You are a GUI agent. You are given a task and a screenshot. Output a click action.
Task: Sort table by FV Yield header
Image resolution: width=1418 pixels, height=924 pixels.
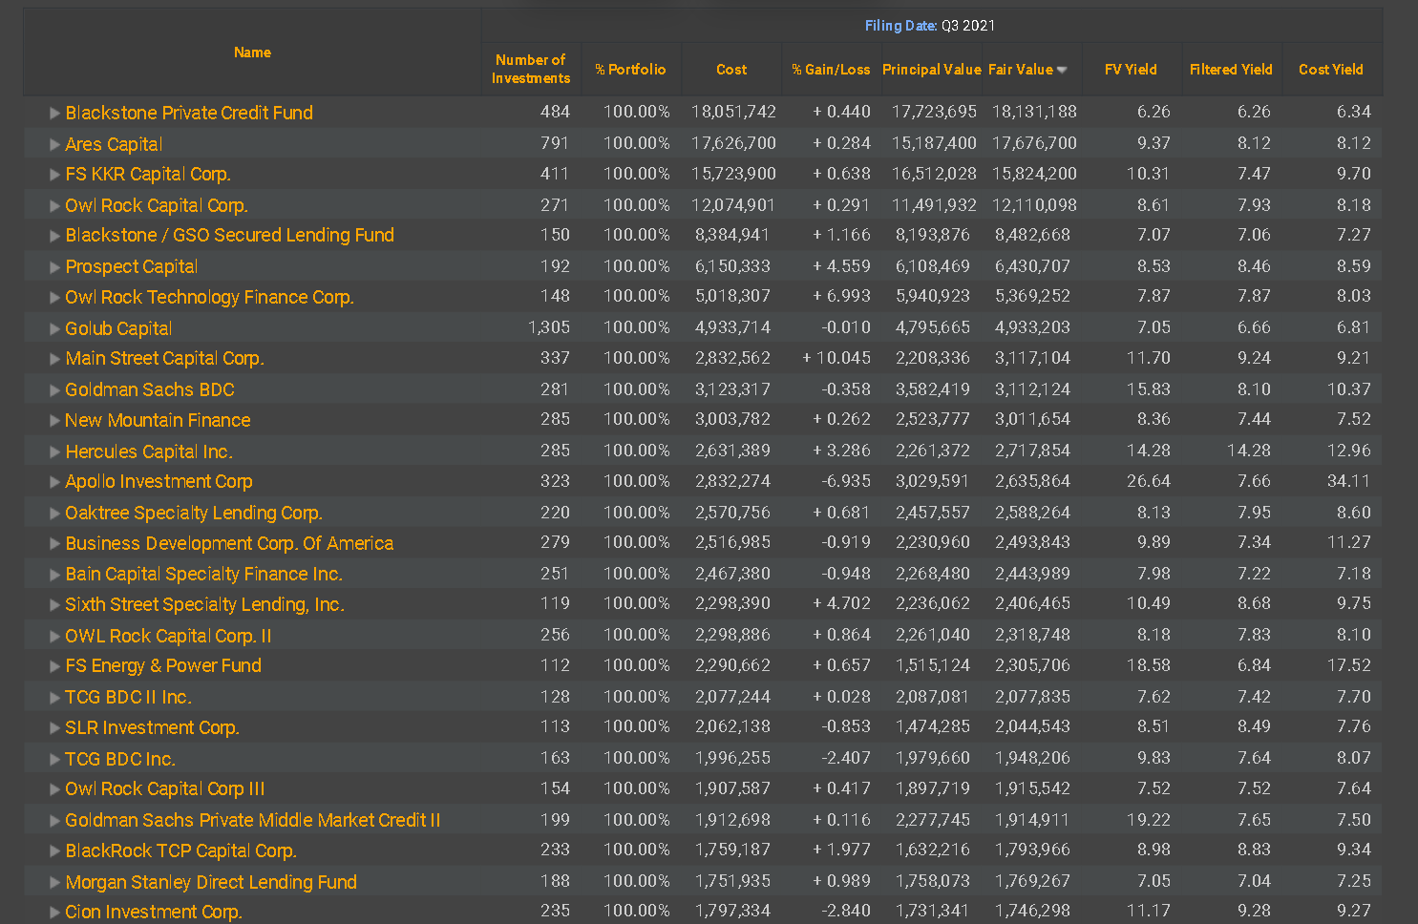[x=1131, y=70]
